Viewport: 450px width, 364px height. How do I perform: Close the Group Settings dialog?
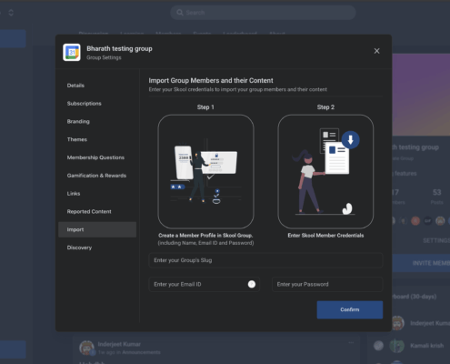click(x=376, y=51)
